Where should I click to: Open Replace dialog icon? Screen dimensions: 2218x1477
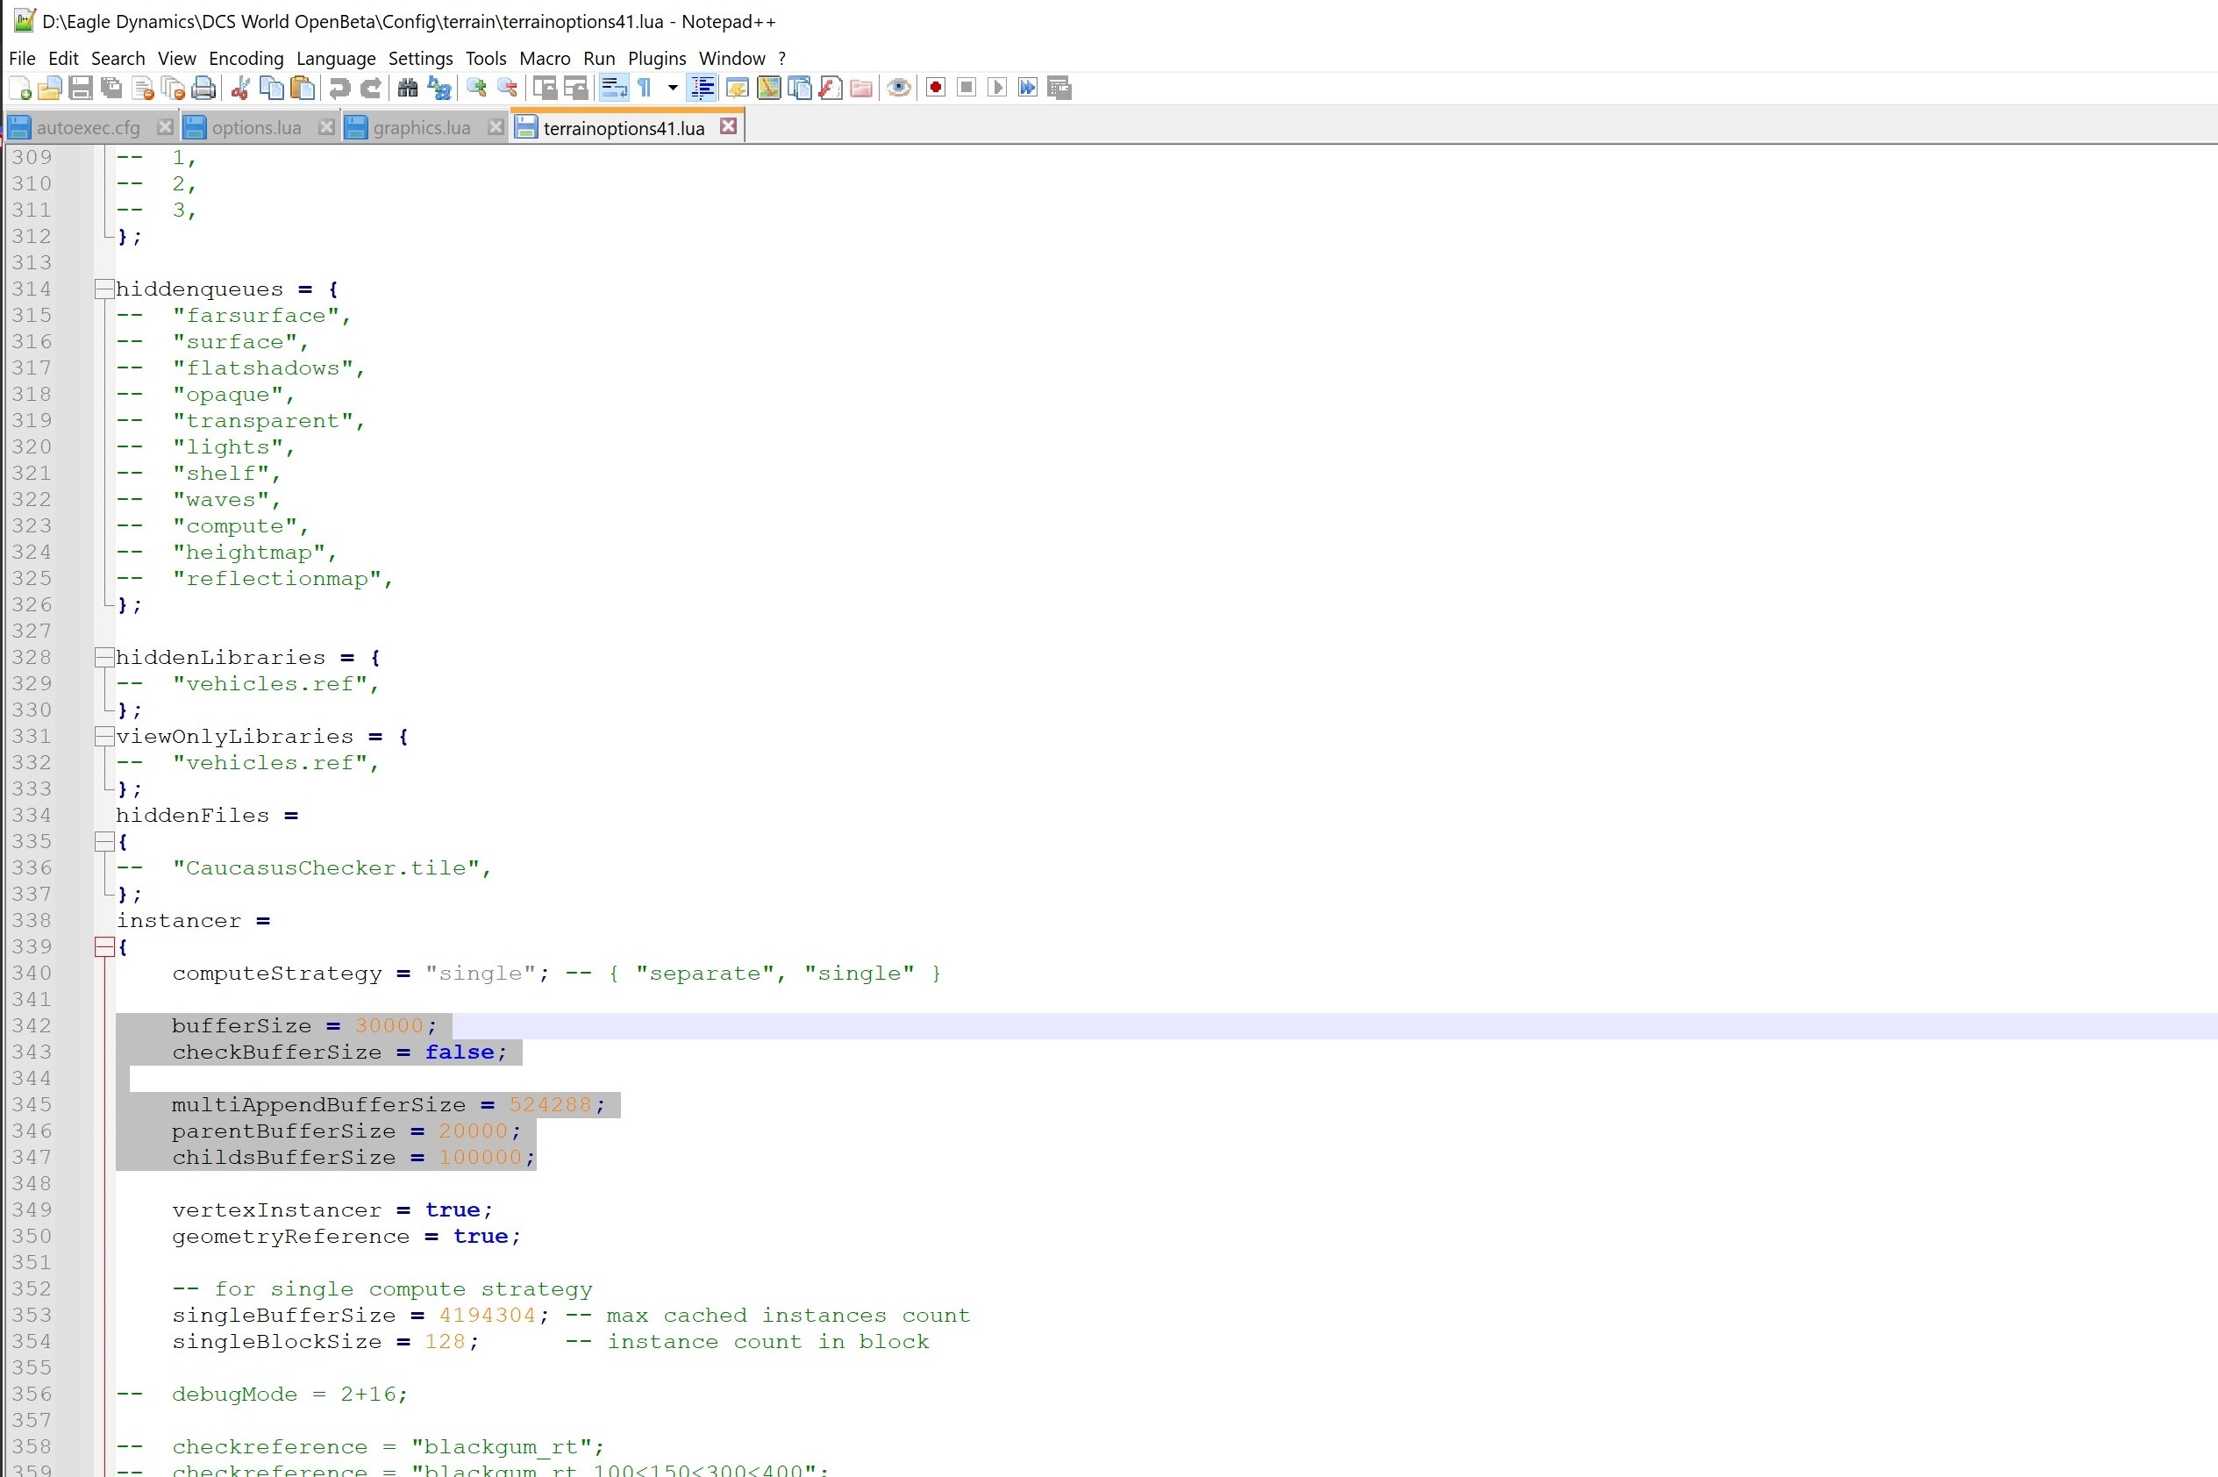point(439,89)
